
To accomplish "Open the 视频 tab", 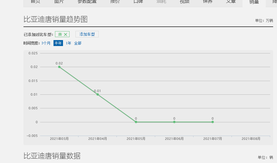I will pos(185,2).
